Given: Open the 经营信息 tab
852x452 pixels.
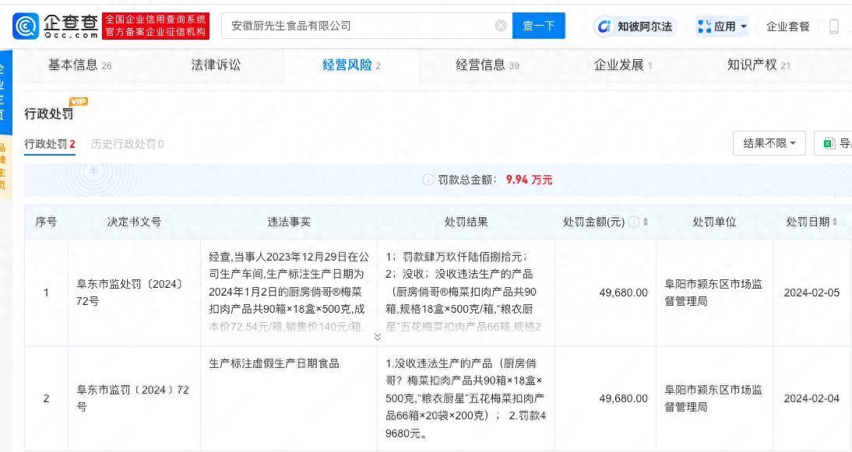Looking at the screenshot, I should (x=488, y=65).
